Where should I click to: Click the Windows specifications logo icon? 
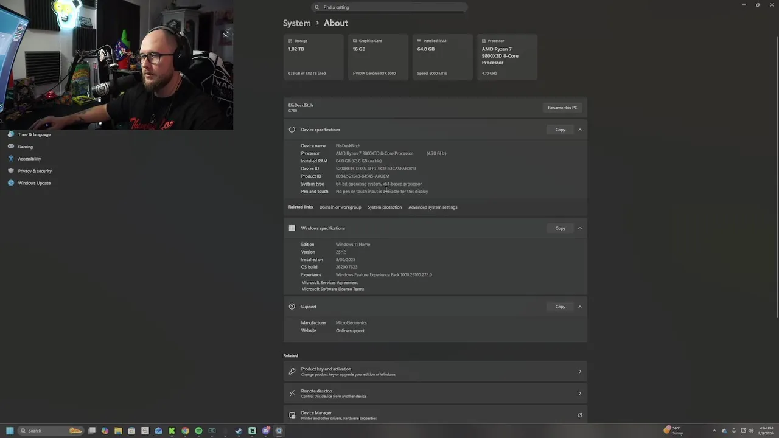pos(292,228)
